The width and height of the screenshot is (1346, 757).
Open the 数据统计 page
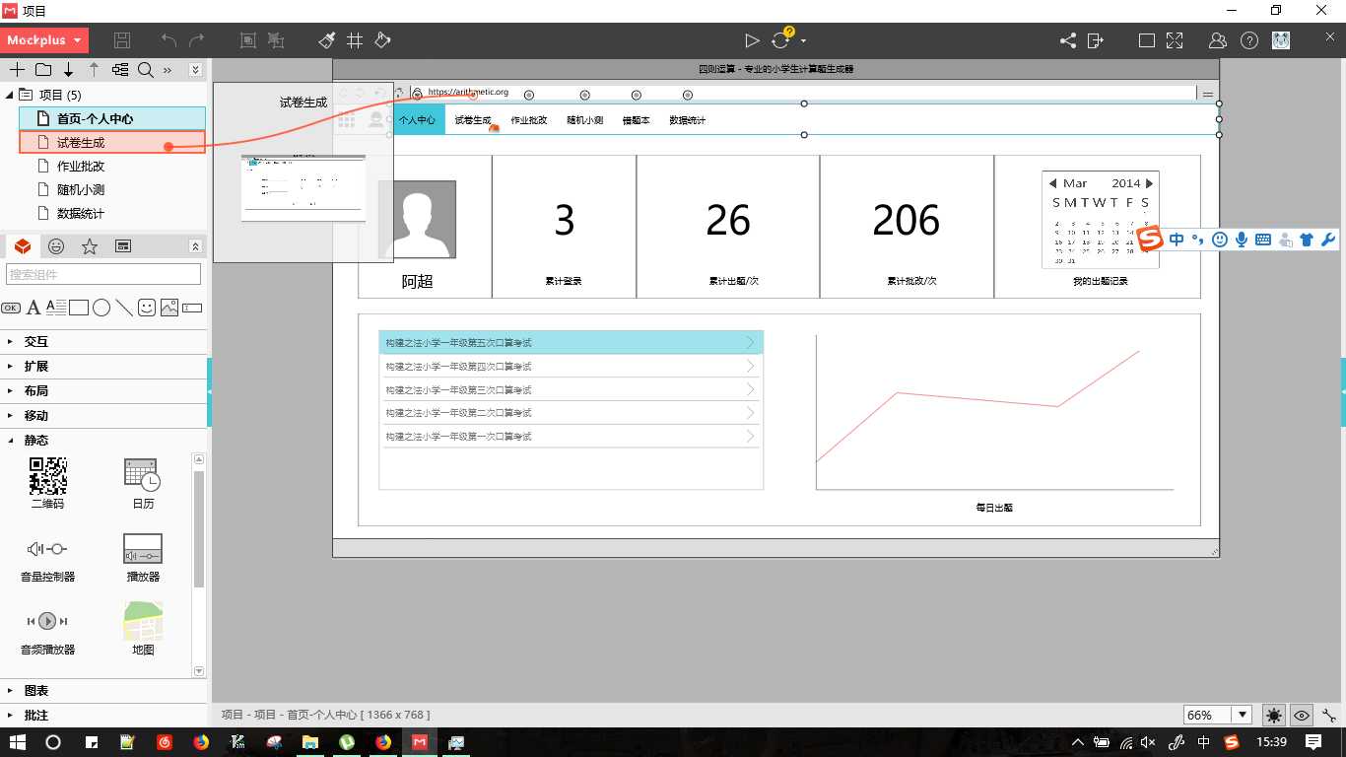pyautogui.click(x=81, y=213)
